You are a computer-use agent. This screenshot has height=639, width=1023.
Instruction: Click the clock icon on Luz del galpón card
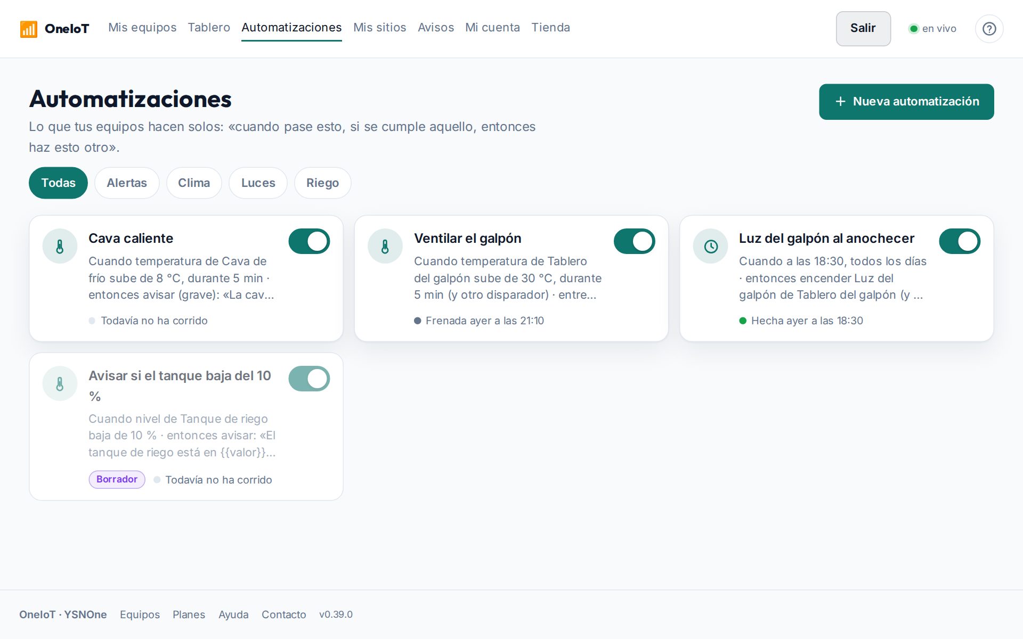click(710, 246)
